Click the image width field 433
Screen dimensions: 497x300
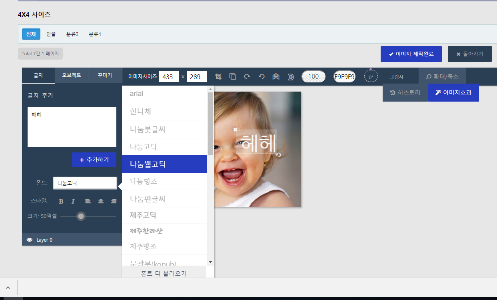(x=169, y=77)
